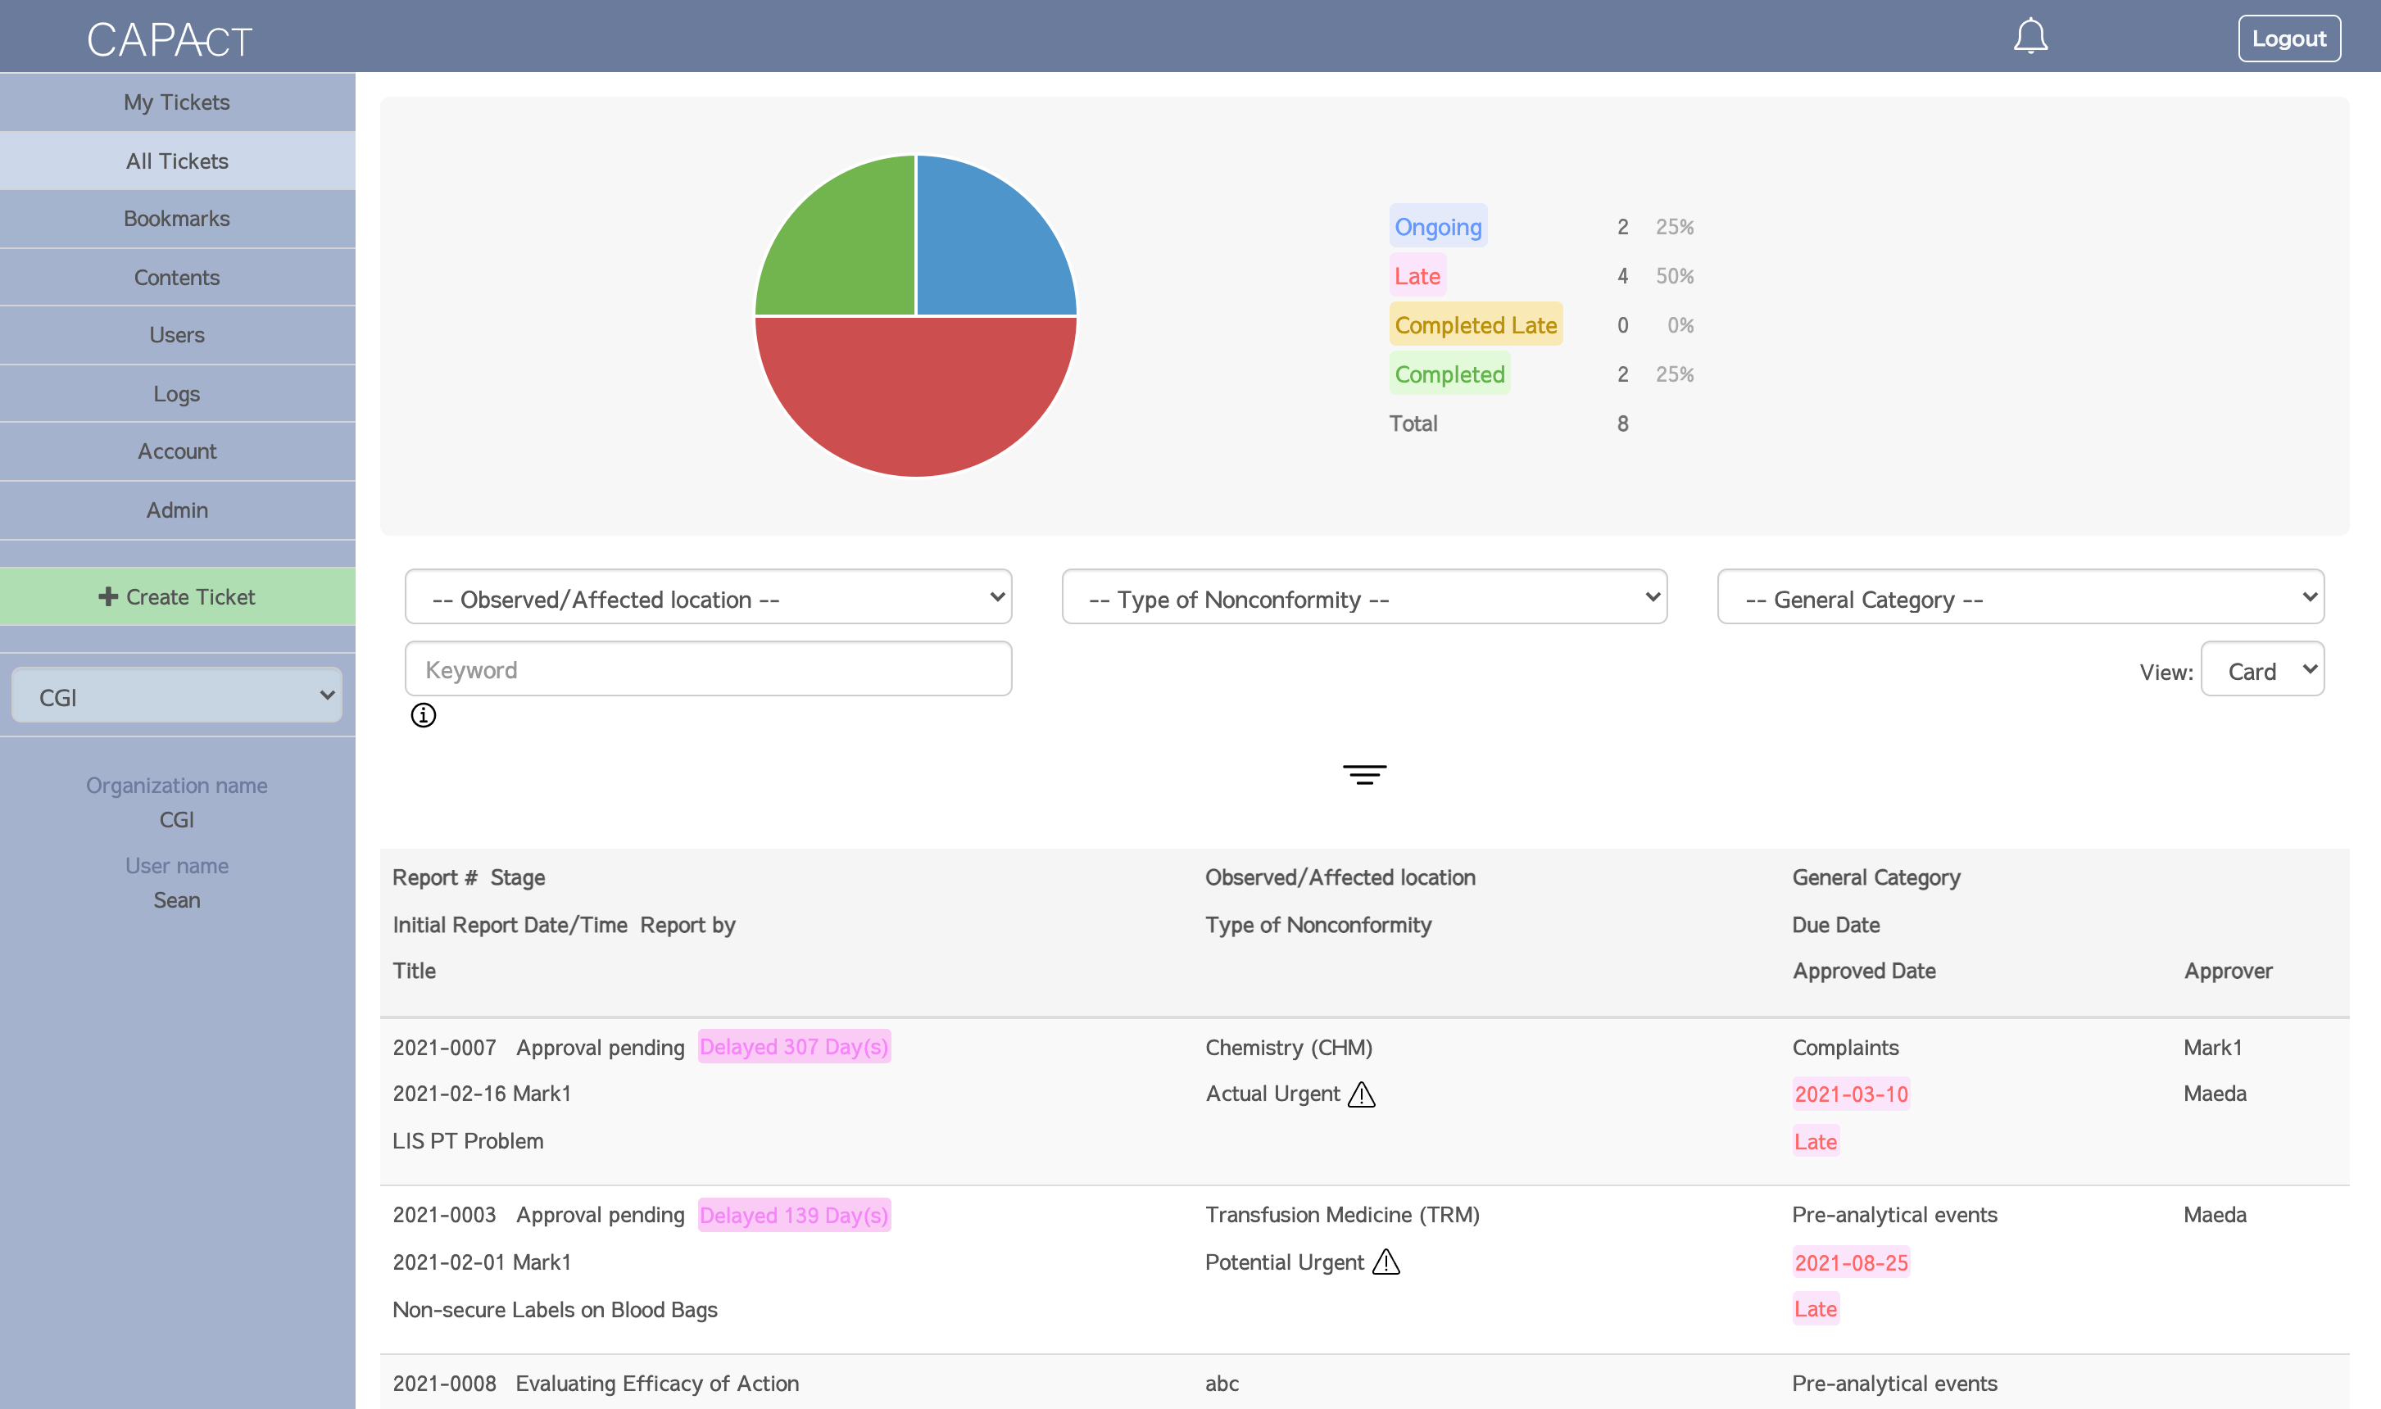The width and height of the screenshot is (2381, 1409).
Task: Expand the General Category dropdown
Action: coord(2020,597)
